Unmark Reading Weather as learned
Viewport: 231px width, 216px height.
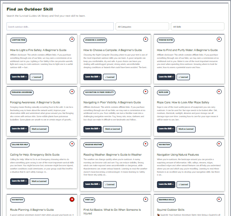(x=110, y=184)
